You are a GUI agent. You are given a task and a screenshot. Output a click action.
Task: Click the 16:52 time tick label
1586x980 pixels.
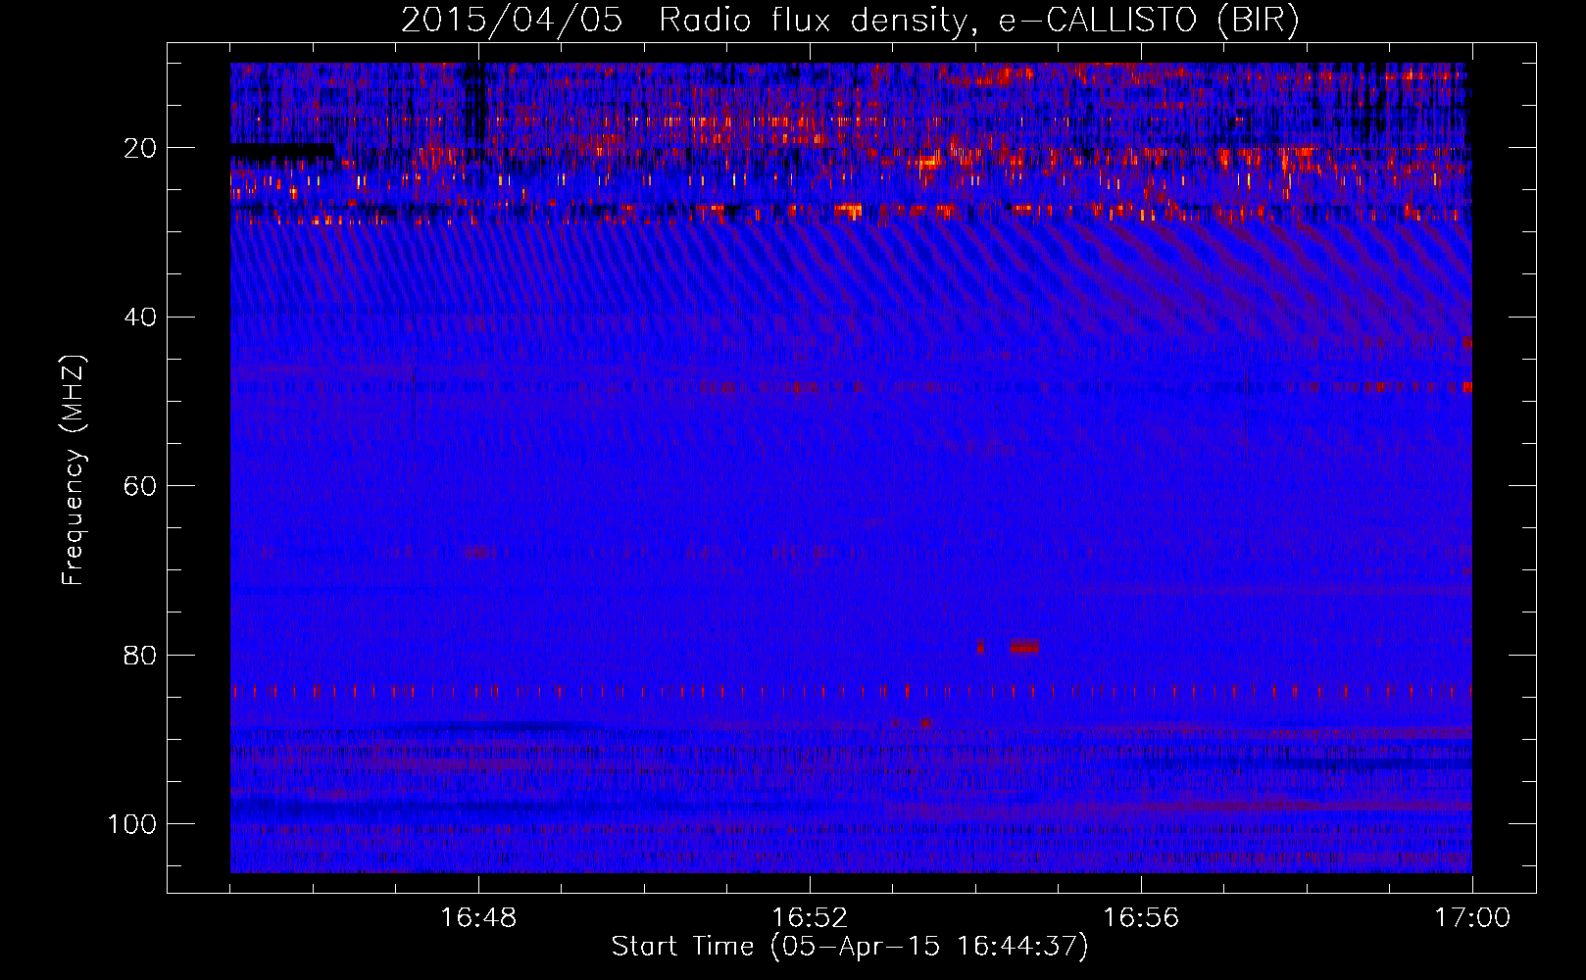(x=810, y=918)
